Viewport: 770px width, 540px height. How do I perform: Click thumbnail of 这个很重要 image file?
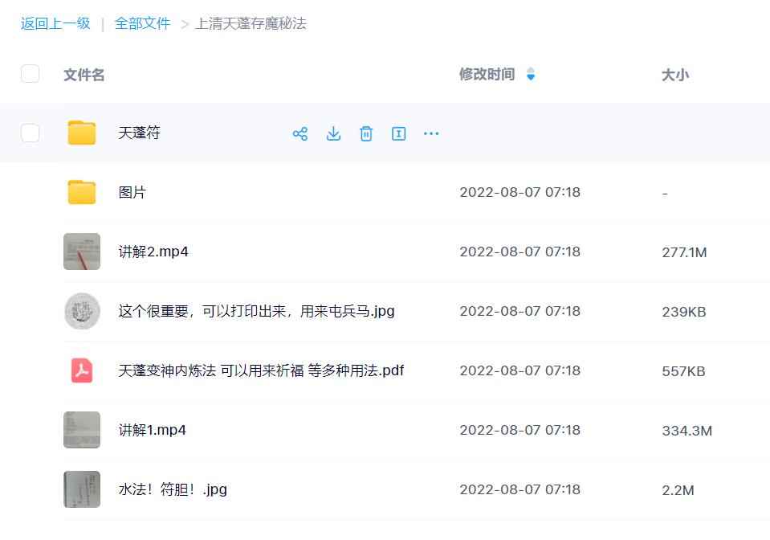click(81, 311)
